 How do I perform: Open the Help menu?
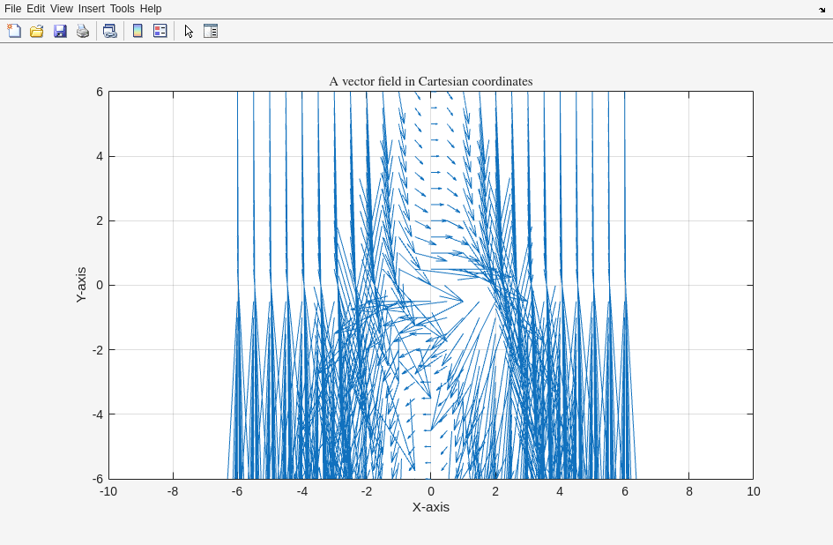click(x=151, y=9)
